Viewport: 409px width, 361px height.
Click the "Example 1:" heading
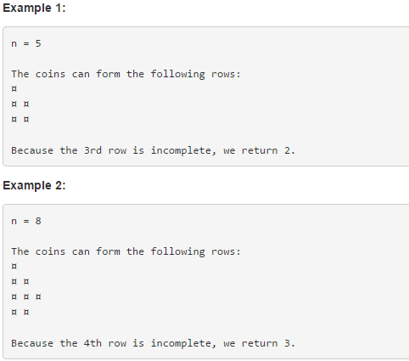(34, 8)
